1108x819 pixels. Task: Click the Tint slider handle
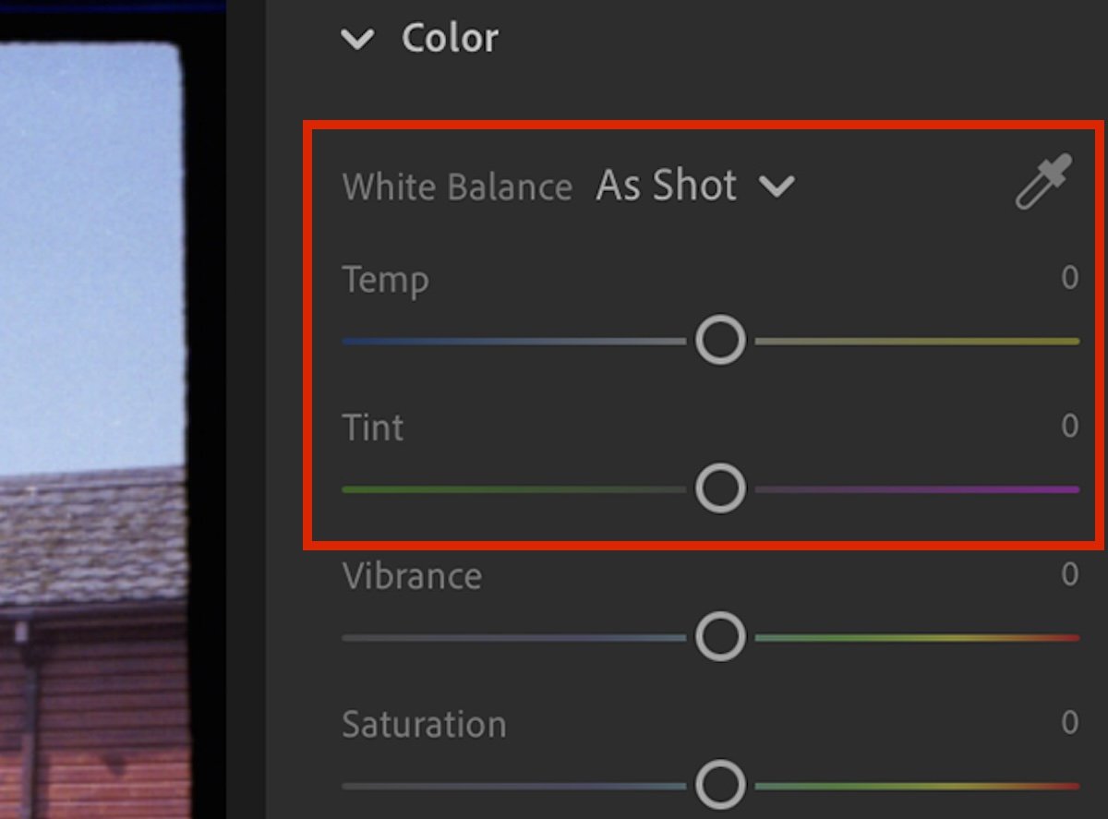tap(720, 488)
